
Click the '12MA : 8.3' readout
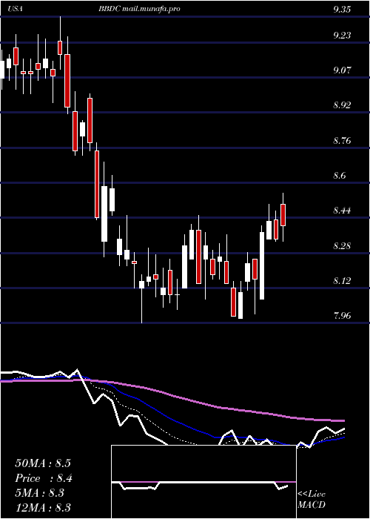(x=43, y=508)
